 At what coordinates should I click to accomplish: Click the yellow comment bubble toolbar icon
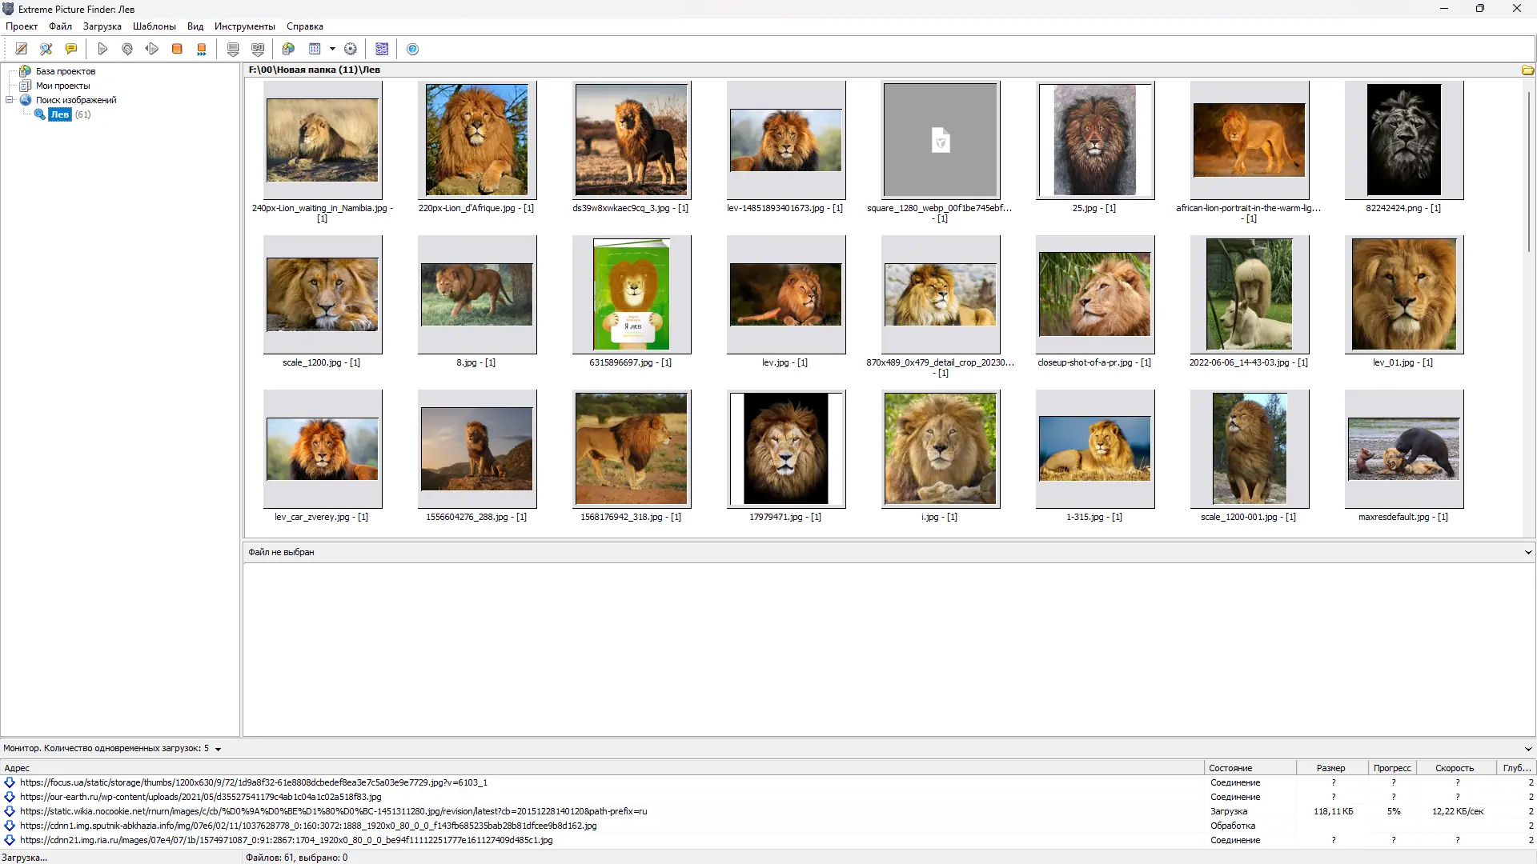pos(71,49)
